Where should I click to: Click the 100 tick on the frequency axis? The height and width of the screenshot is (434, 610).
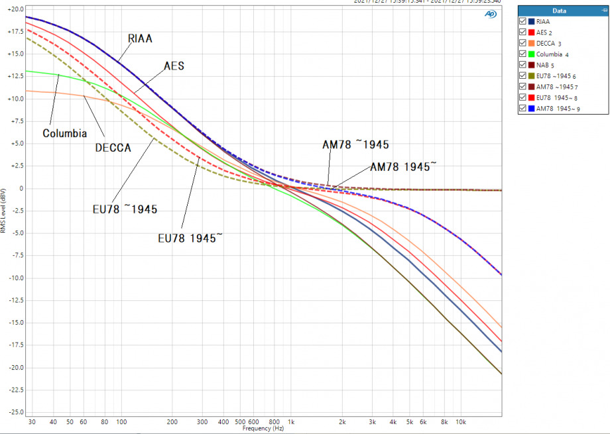coord(121,422)
